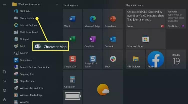Open the Documents sidebar icon

click(x=5, y=72)
